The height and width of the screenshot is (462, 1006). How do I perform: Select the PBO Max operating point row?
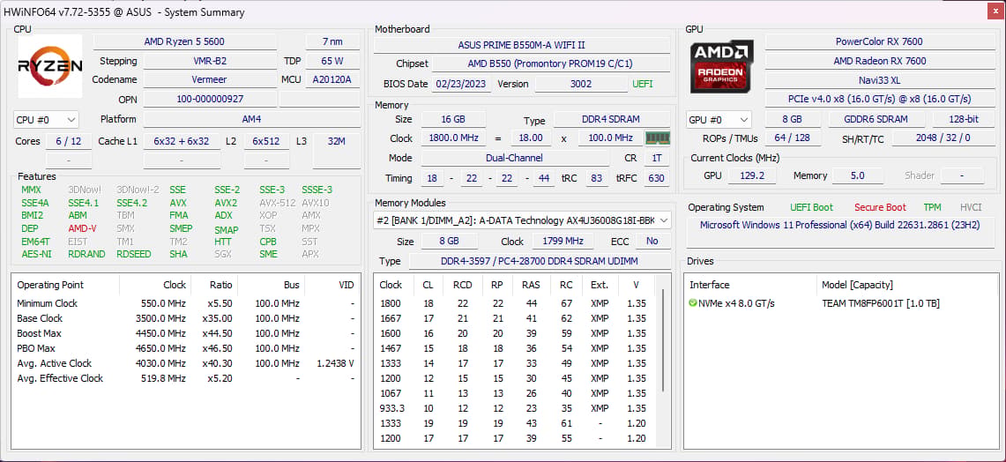pyautogui.click(x=186, y=348)
